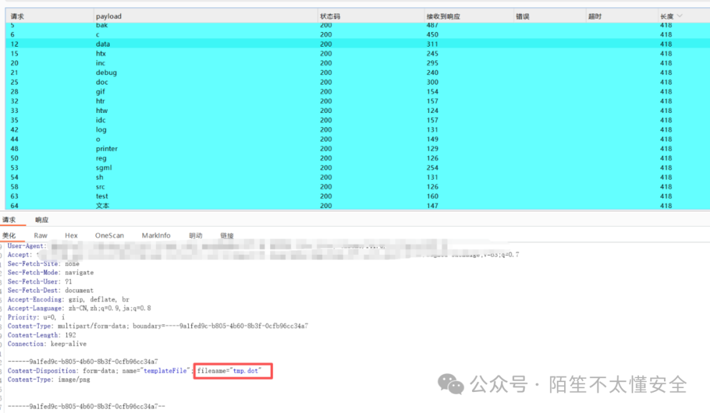Screen dimensions: 710x413
Task: Click the multipart/form-data Content-Type header line
Action: [x=158, y=326]
